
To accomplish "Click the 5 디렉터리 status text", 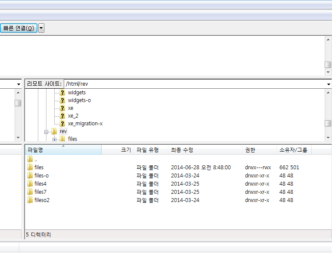I will point(38,235).
